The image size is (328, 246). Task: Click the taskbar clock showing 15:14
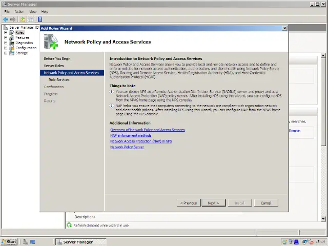(x=320, y=242)
